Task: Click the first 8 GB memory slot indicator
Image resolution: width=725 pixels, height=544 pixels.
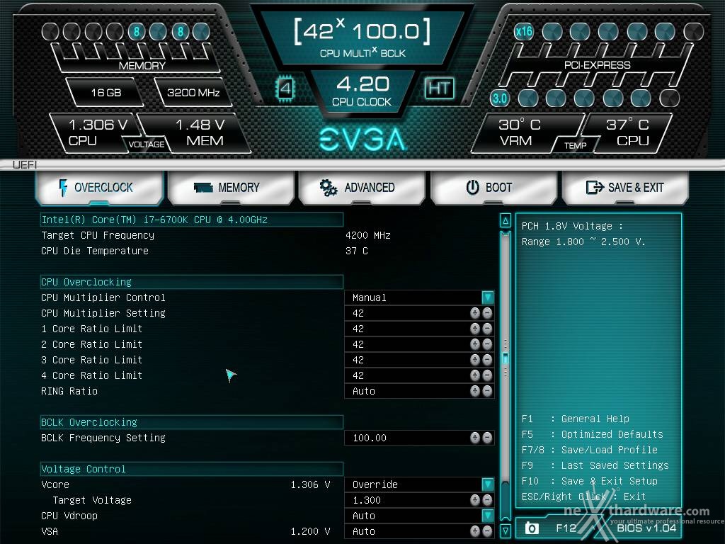Action: point(137,31)
